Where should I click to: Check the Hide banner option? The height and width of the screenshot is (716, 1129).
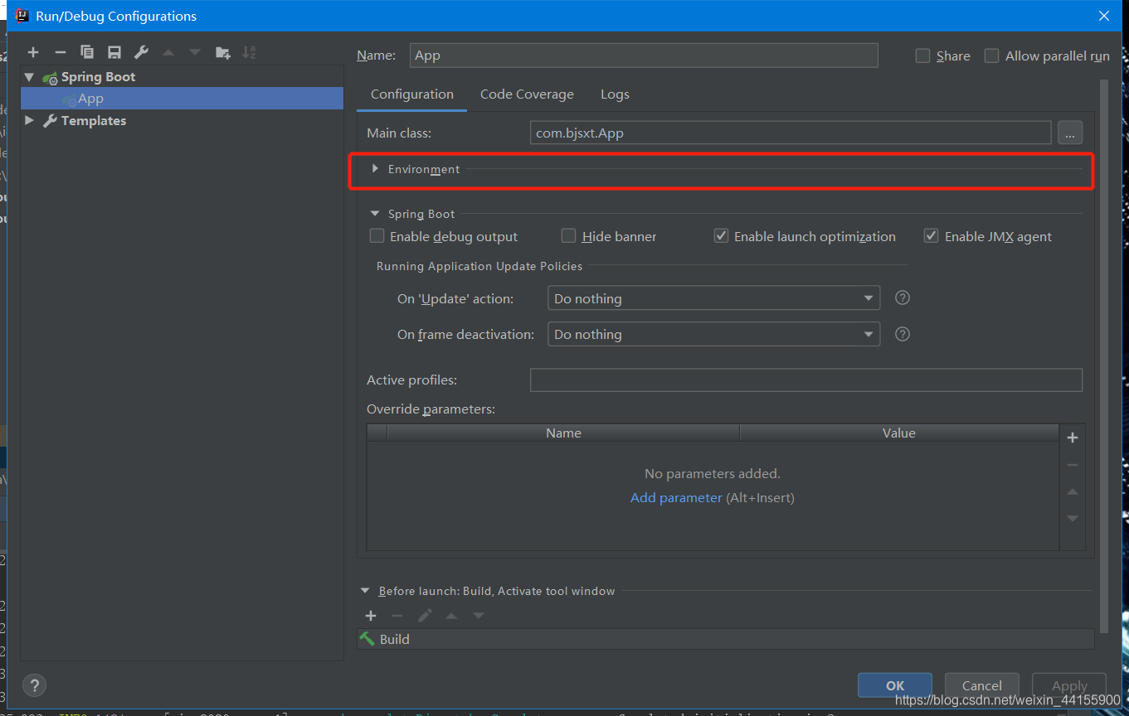click(x=568, y=236)
